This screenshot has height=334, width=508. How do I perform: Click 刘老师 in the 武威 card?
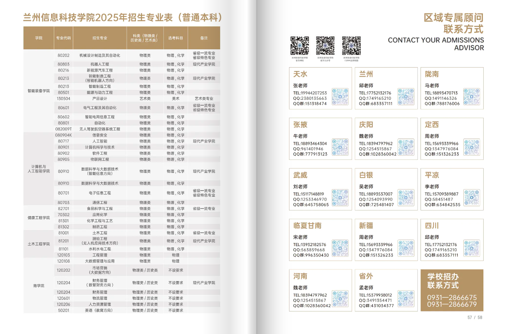(x=300, y=187)
